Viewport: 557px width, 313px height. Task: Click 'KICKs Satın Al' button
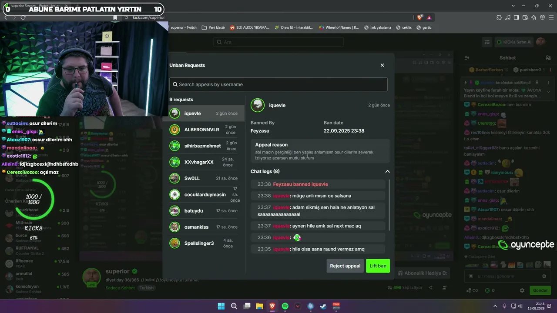click(514, 42)
